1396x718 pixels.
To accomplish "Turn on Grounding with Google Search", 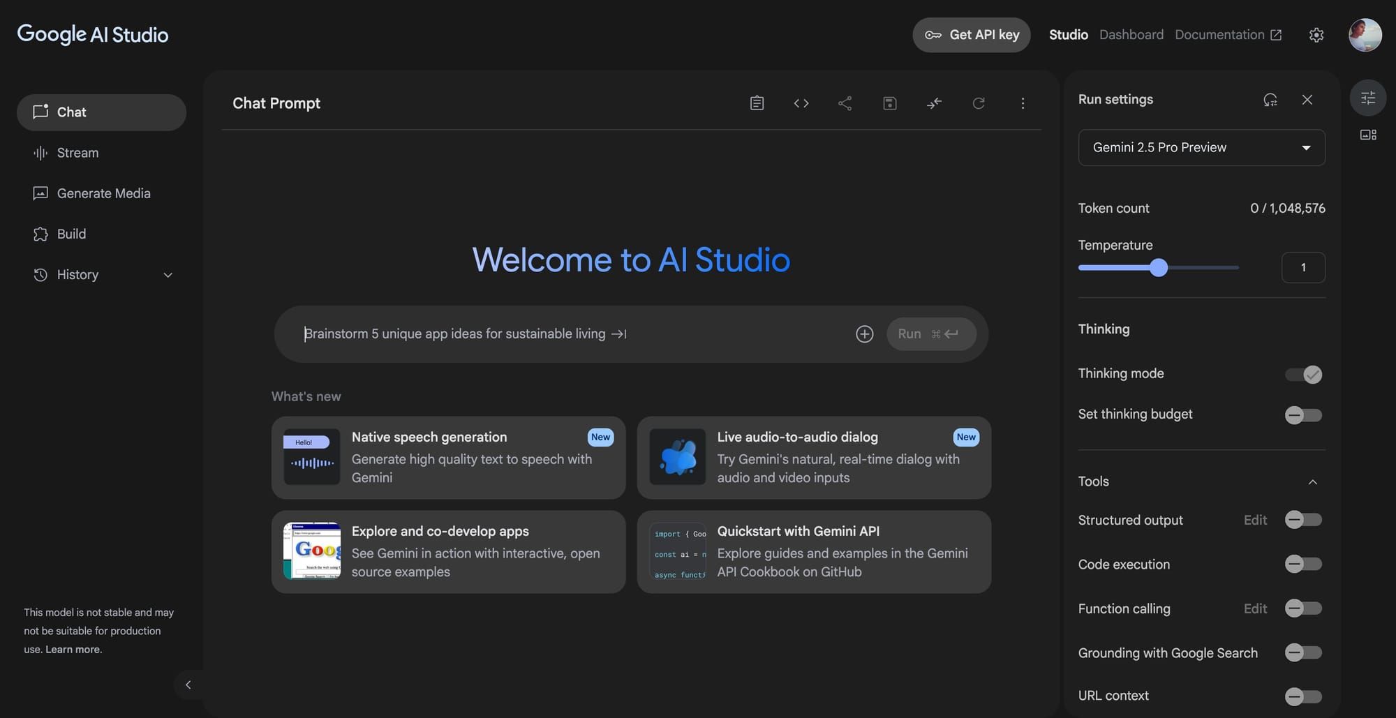I will pos(1302,653).
